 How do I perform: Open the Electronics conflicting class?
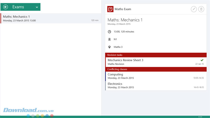(x=147, y=85)
